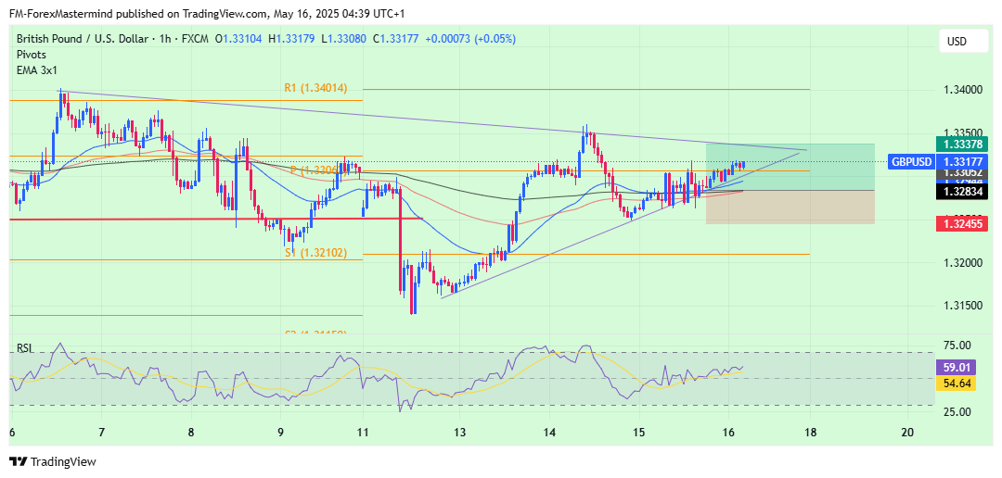Click the high value H1.33179

tap(290, 39)
